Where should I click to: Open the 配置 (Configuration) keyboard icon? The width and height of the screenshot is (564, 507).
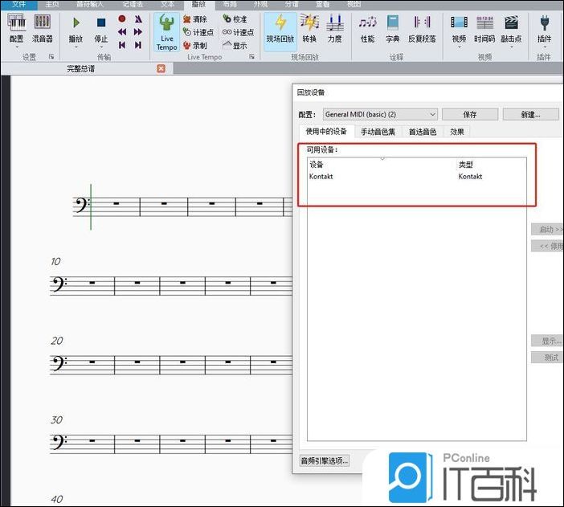pos(16,28)
